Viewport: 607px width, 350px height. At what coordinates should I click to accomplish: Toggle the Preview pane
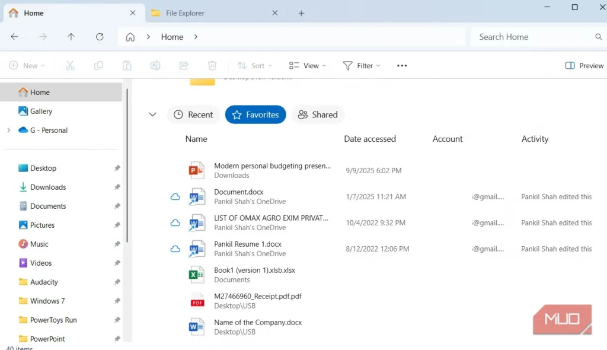tap(584, 66)
